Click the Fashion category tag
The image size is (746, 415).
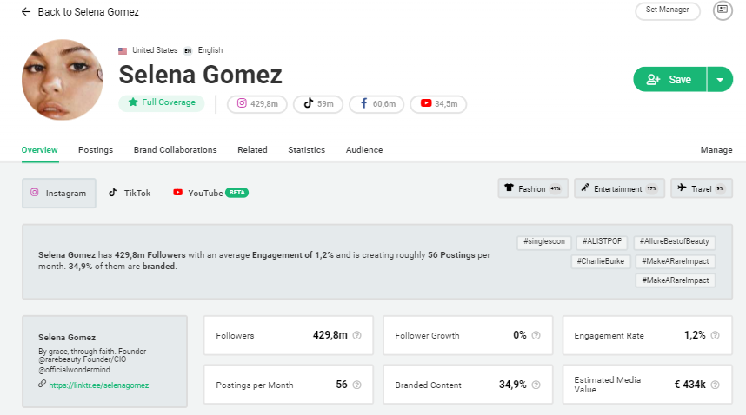533,188
